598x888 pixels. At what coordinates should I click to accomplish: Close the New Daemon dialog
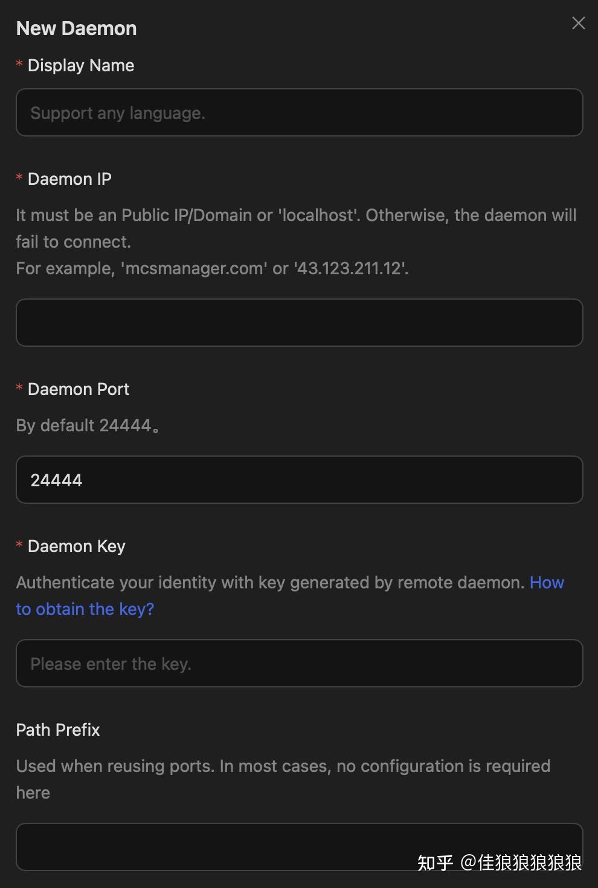pos(578,24)
